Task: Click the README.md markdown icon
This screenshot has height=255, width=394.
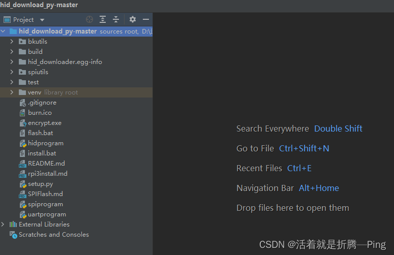Action: click(22, 164)
